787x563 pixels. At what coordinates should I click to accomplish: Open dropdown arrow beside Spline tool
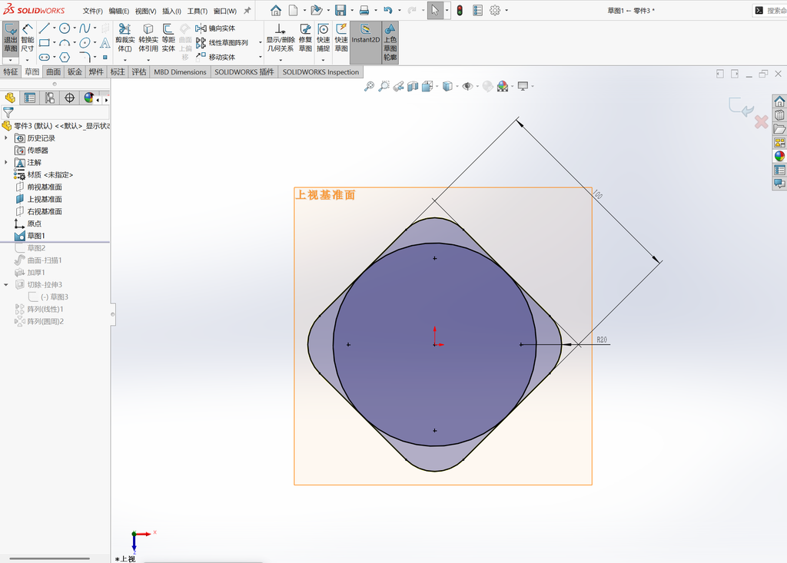coord(95,28)
